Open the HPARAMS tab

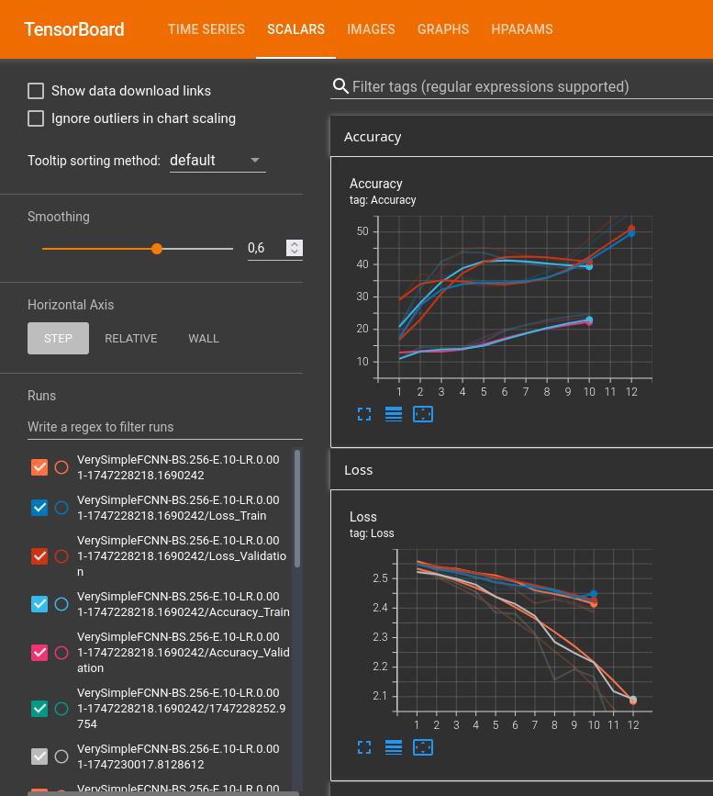522,29
